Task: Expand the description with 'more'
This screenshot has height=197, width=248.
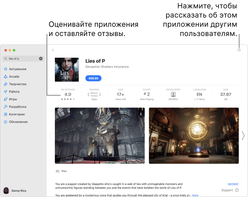Action: [195, 195]
